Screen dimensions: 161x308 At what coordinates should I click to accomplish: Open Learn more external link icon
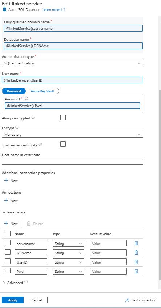63,9
